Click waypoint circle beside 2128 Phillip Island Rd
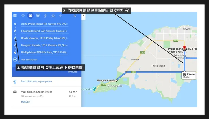This screenshot has width=209, height=119. pyautogui.click(x=15, y=24)
